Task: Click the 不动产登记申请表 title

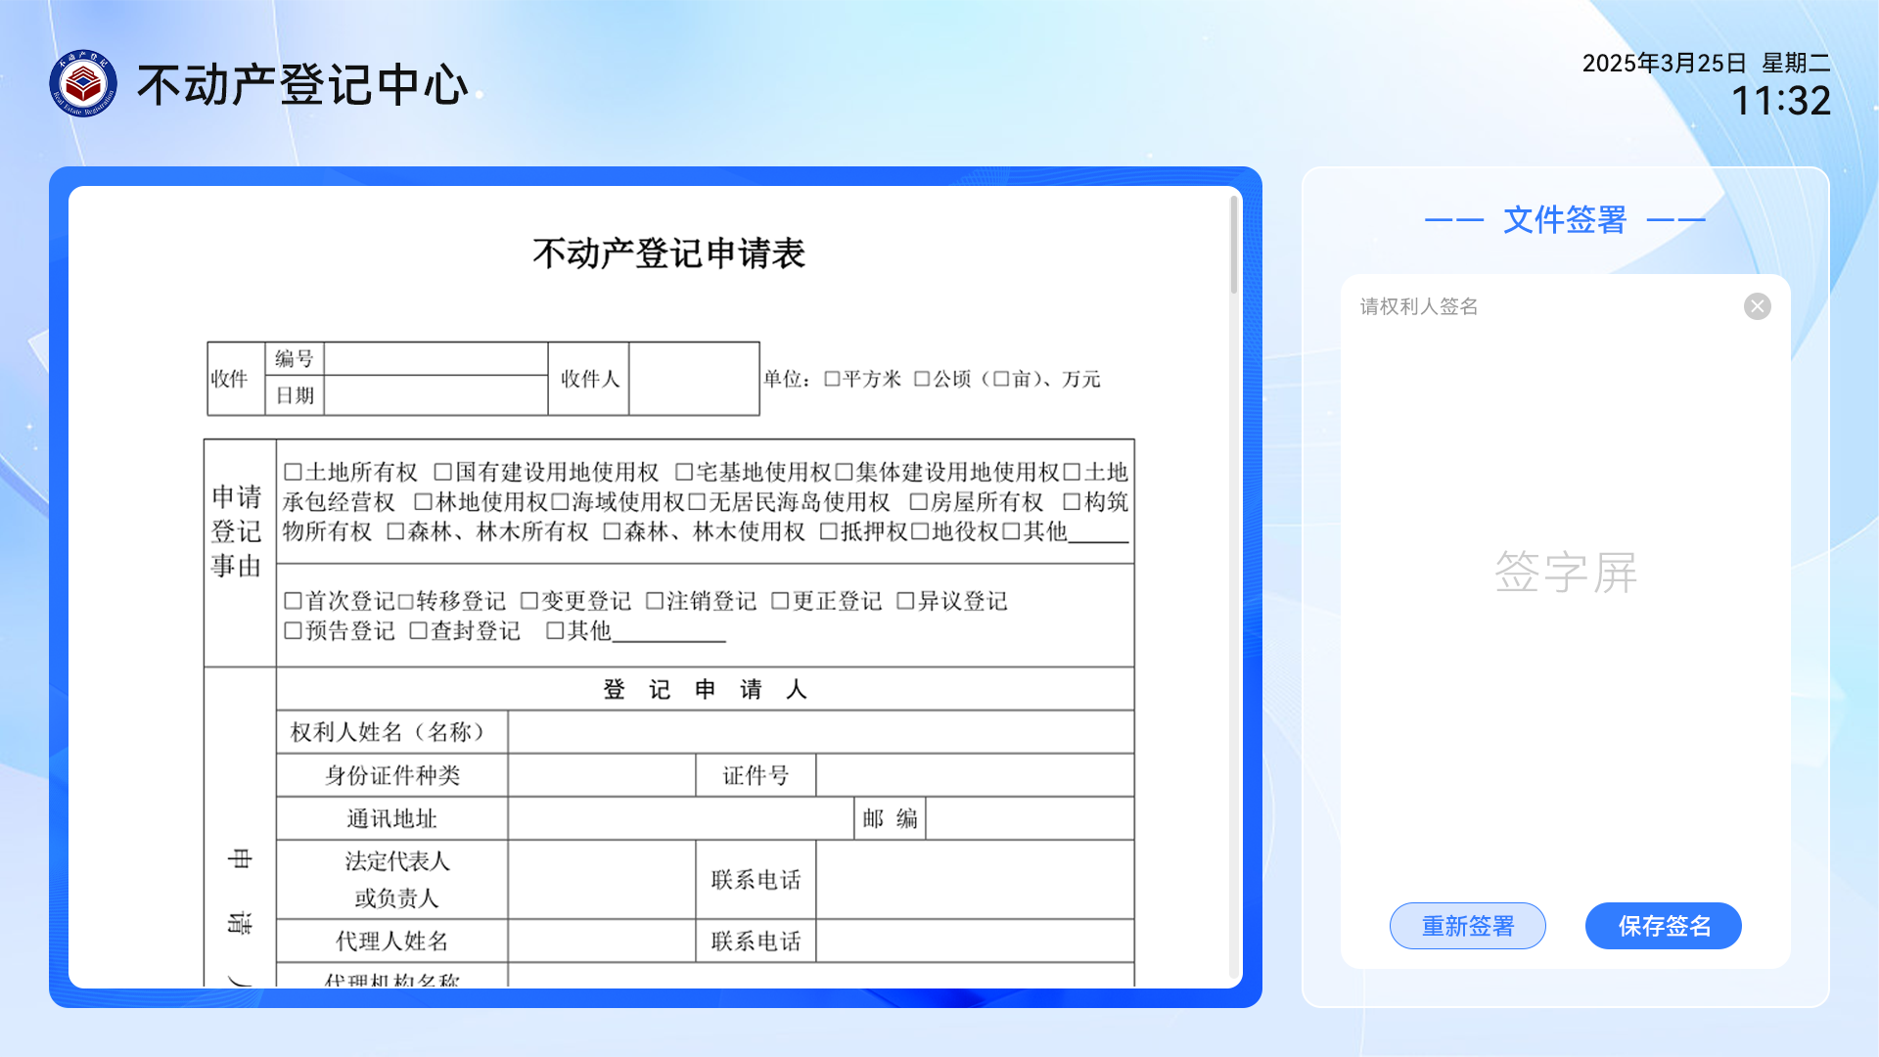Action: [669, 253]
